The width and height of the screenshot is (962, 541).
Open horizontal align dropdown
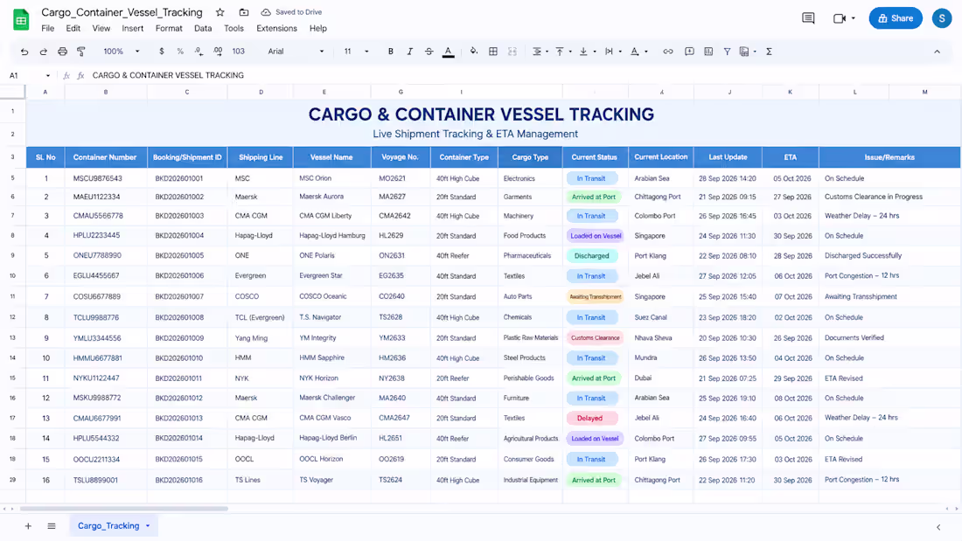540,52
